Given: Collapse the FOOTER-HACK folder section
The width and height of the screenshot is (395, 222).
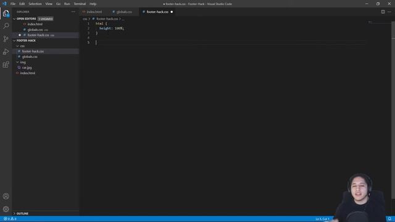Looking at the screenshot, I should point(14,41).
